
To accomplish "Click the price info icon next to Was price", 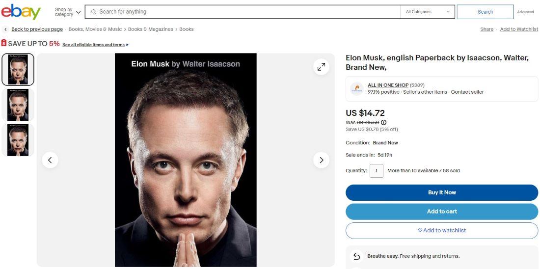I will tap(384, 122).
